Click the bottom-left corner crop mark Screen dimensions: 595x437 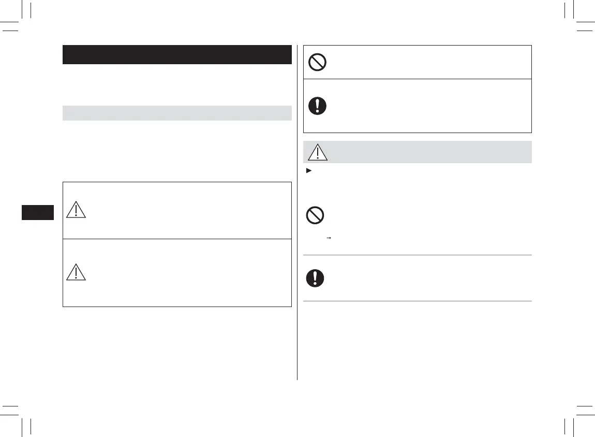click(x=23, y=414)
